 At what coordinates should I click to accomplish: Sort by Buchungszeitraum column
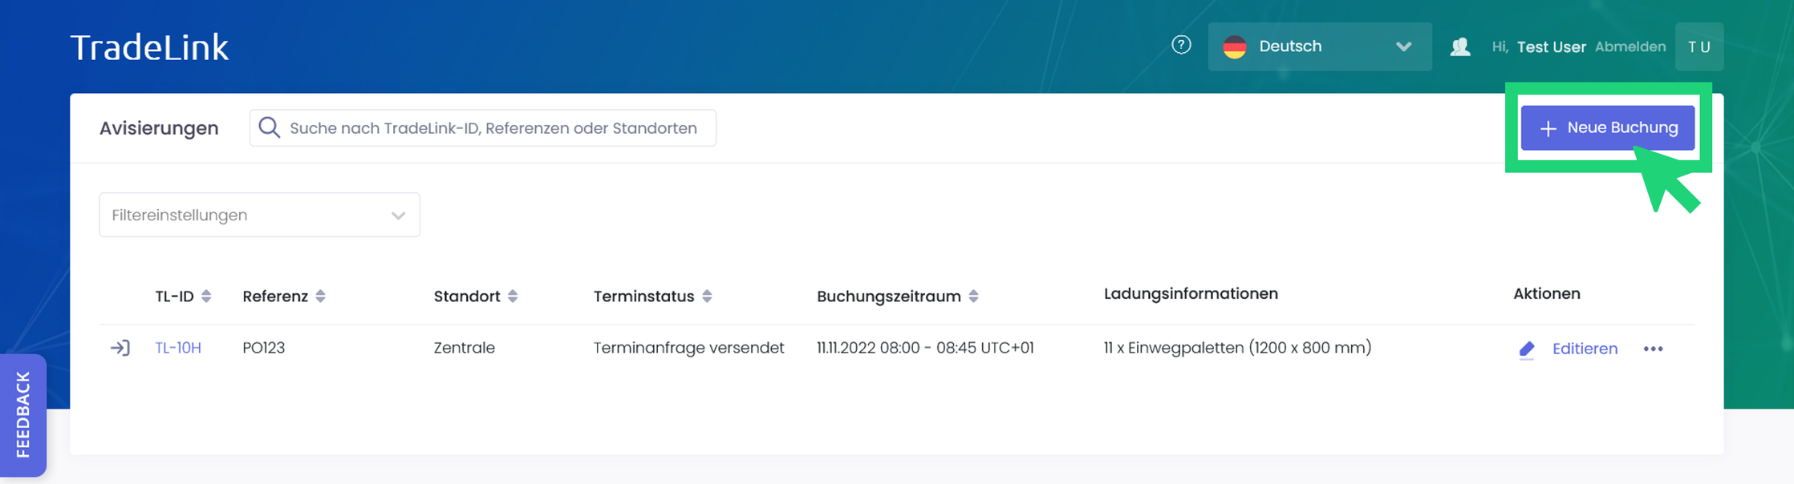pyautogui.click(x=973, y=296)
